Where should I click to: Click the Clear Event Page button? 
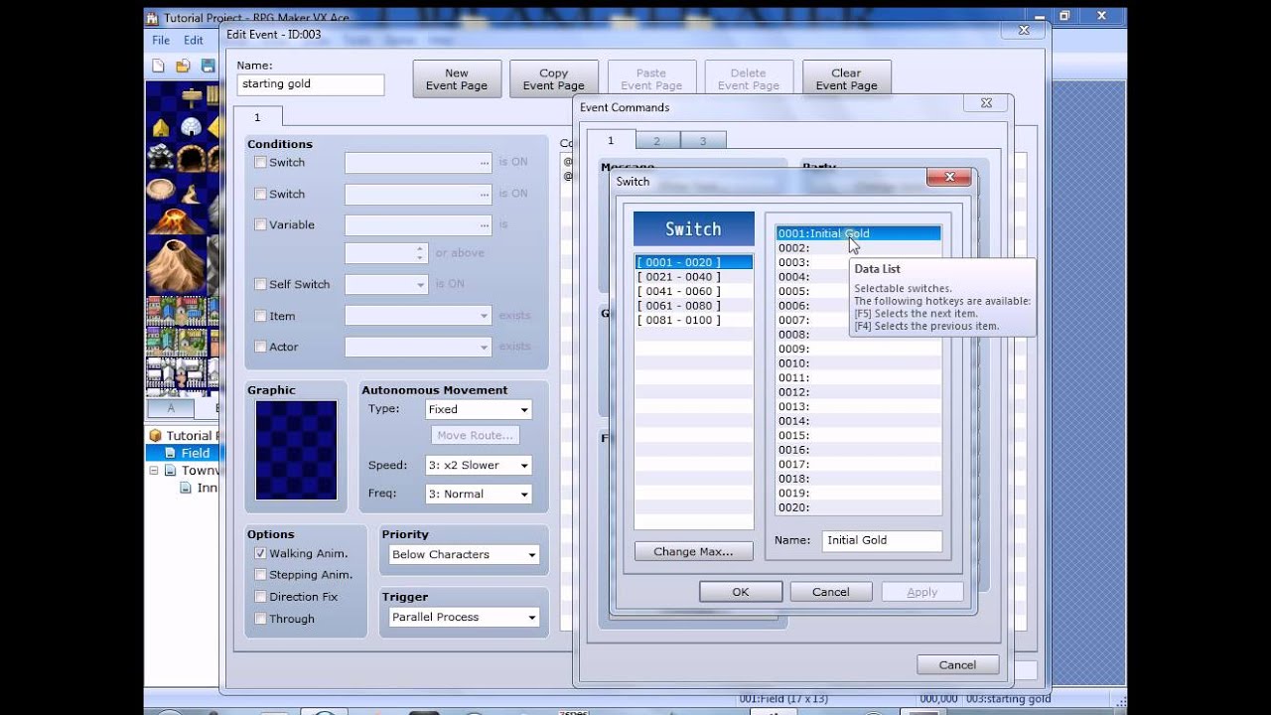pyautogui.click(x=847, y=78)
